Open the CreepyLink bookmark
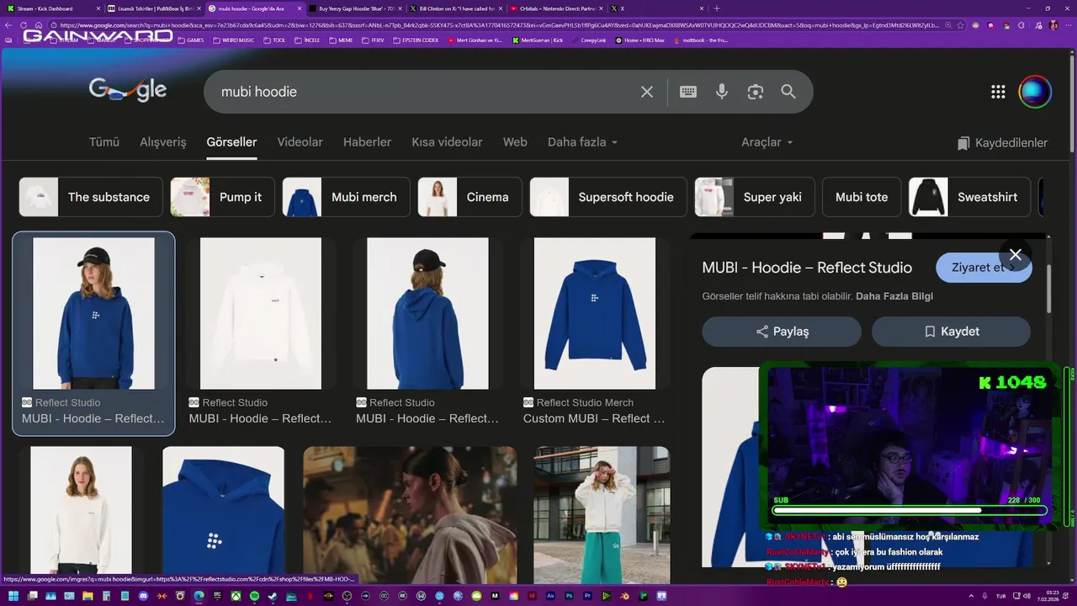The height and width of the screenshot is (606, 1077). 588,40
